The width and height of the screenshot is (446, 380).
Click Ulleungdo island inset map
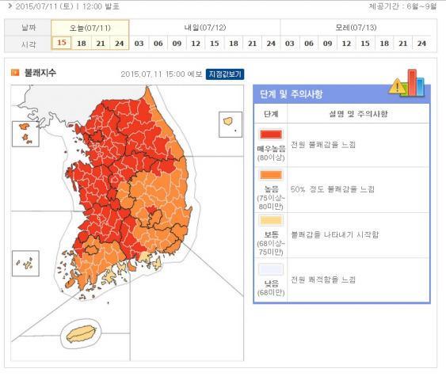coord(231,124)
